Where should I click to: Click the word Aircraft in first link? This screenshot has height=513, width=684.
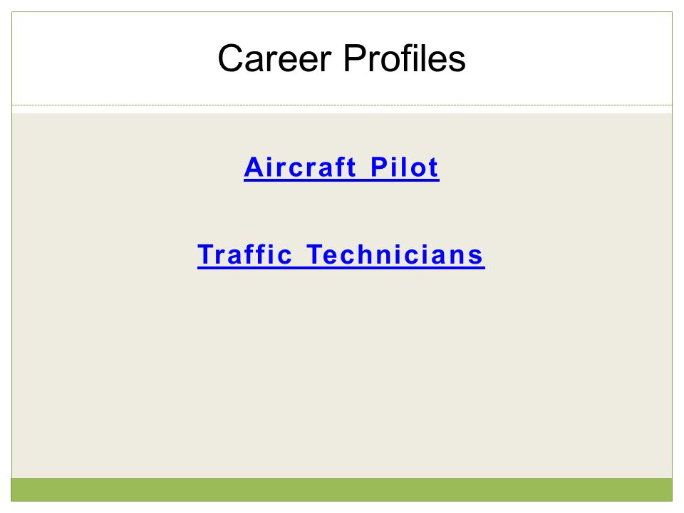click(x=300, y=167)
